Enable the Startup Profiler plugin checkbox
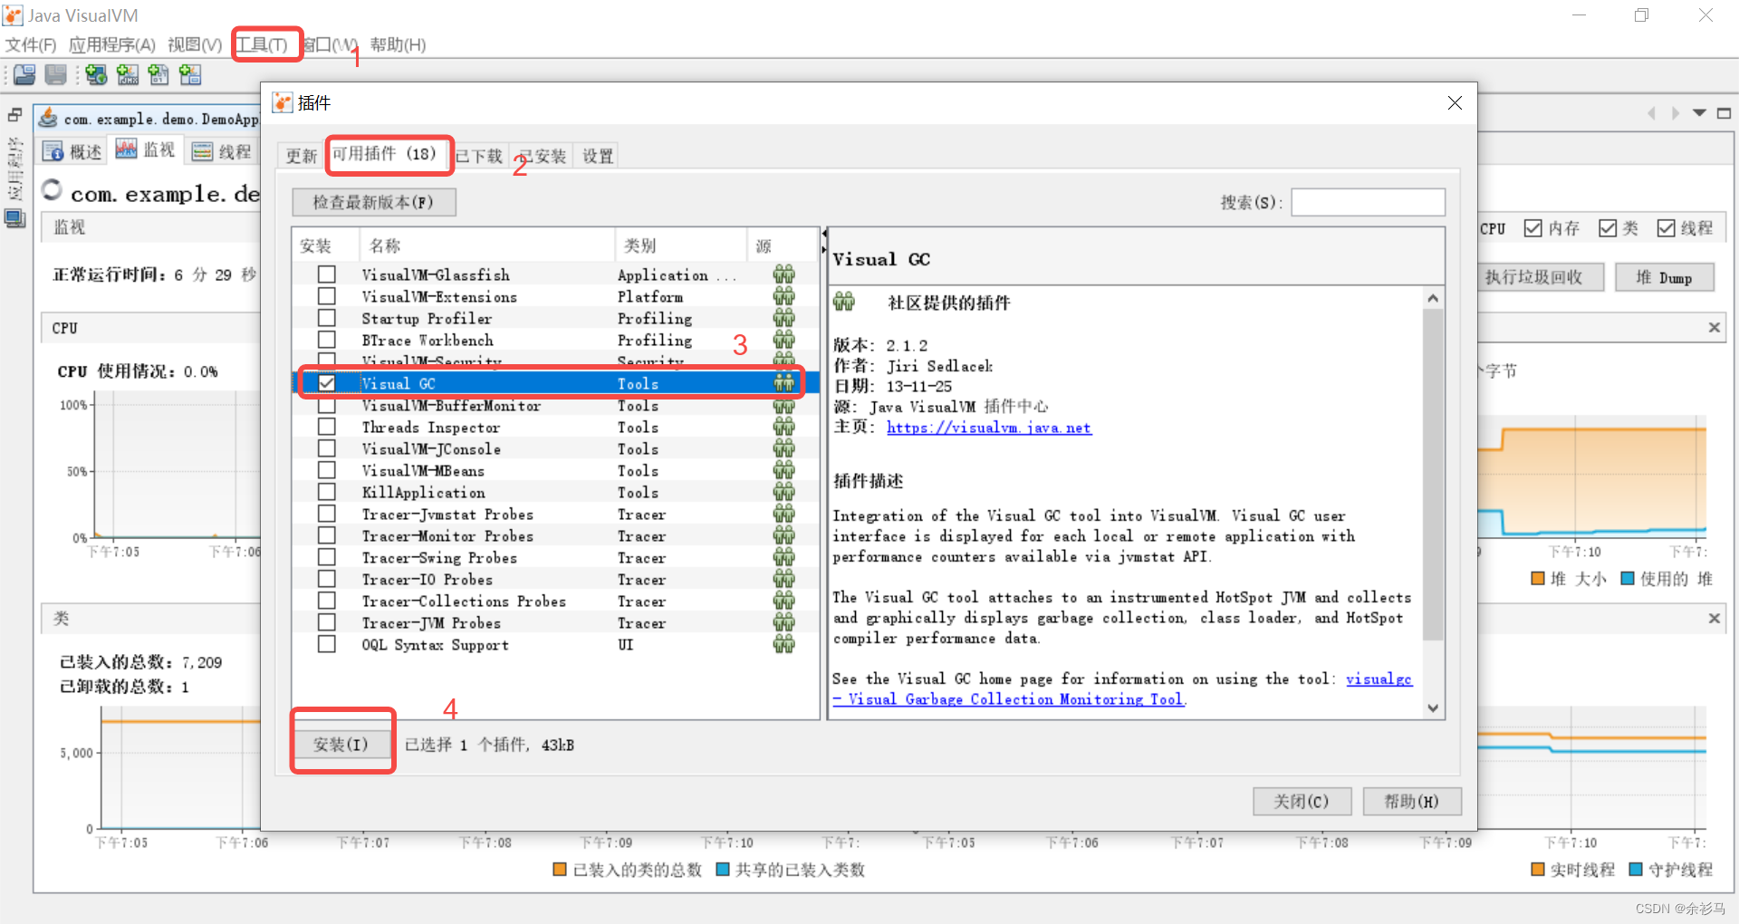Image resolution: width=1739 pixels, height=924 pixels. [326, 317]
